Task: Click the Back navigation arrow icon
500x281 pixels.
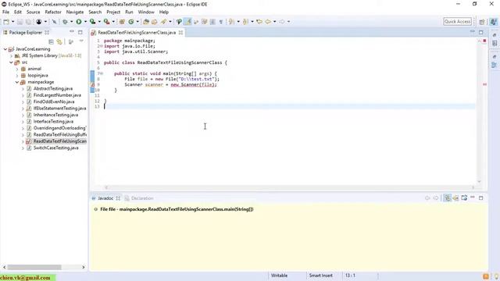Action: point(268,22)
